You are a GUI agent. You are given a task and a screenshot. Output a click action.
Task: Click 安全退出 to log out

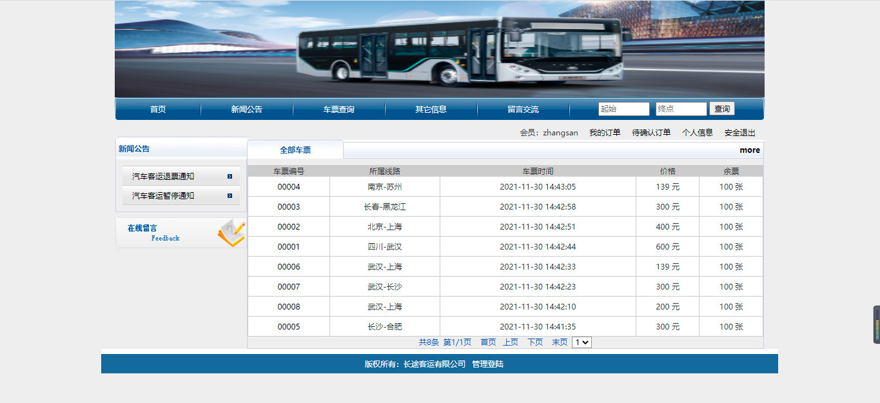(739, 133)
